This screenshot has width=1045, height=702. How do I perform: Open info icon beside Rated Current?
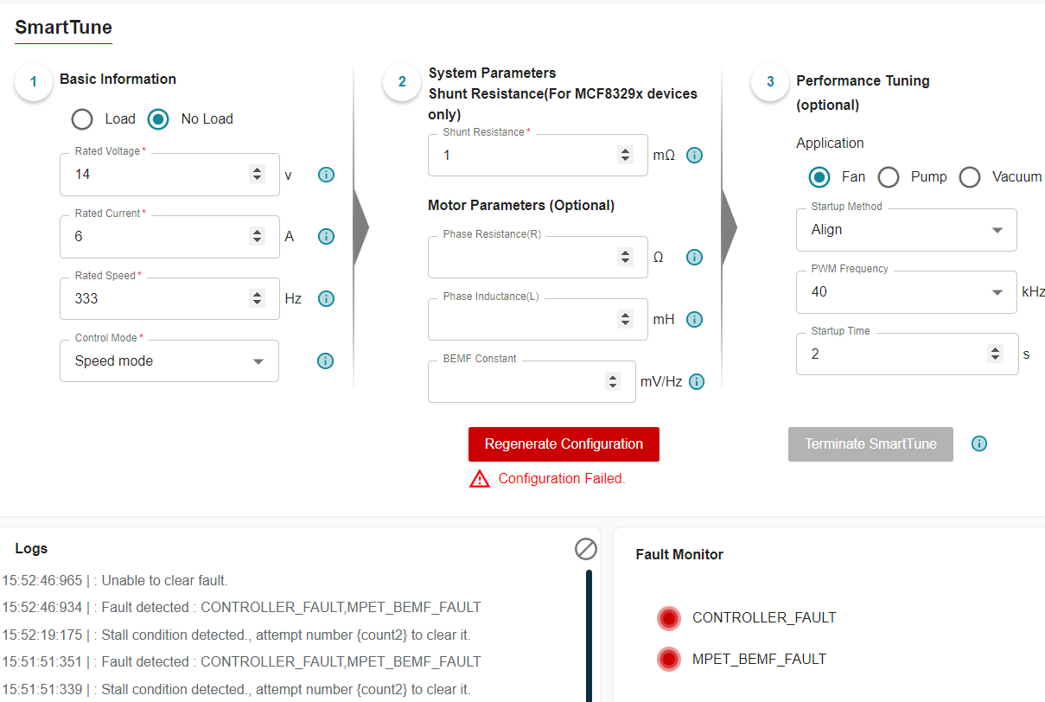(326, 237)
